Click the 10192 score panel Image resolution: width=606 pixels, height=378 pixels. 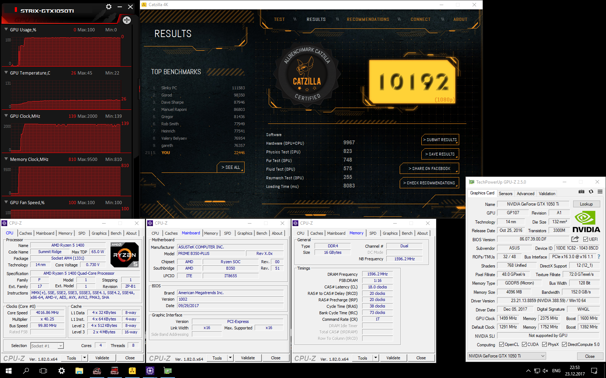pos(413,82)
